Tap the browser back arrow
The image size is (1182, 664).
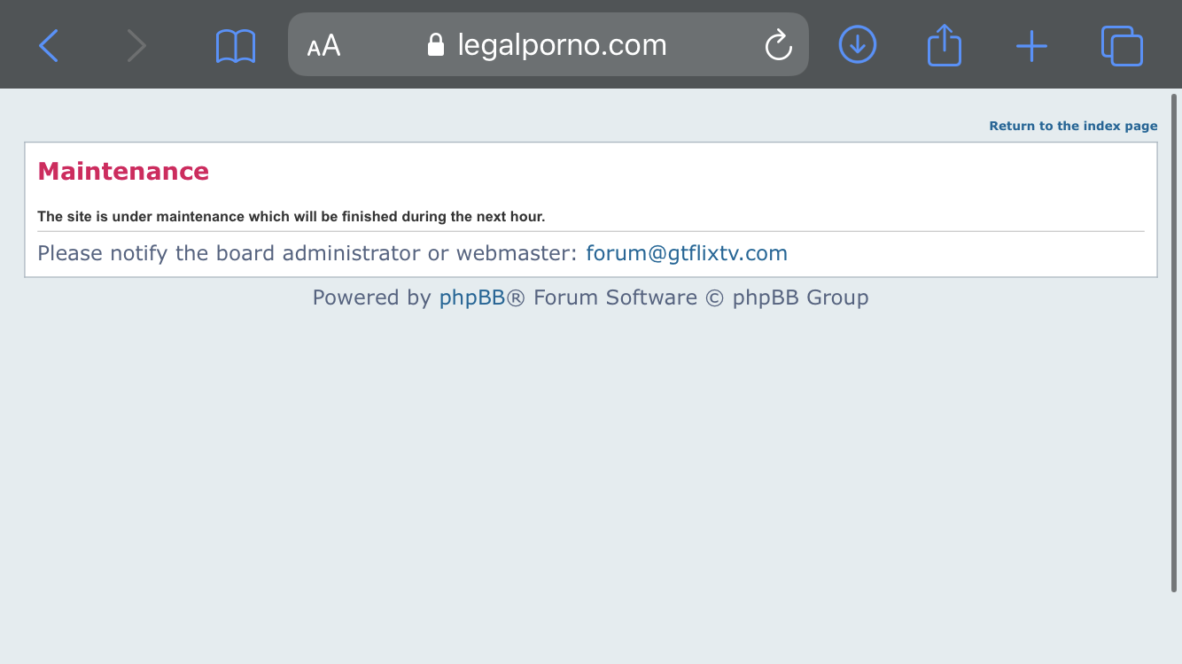[x=49, y=45]
